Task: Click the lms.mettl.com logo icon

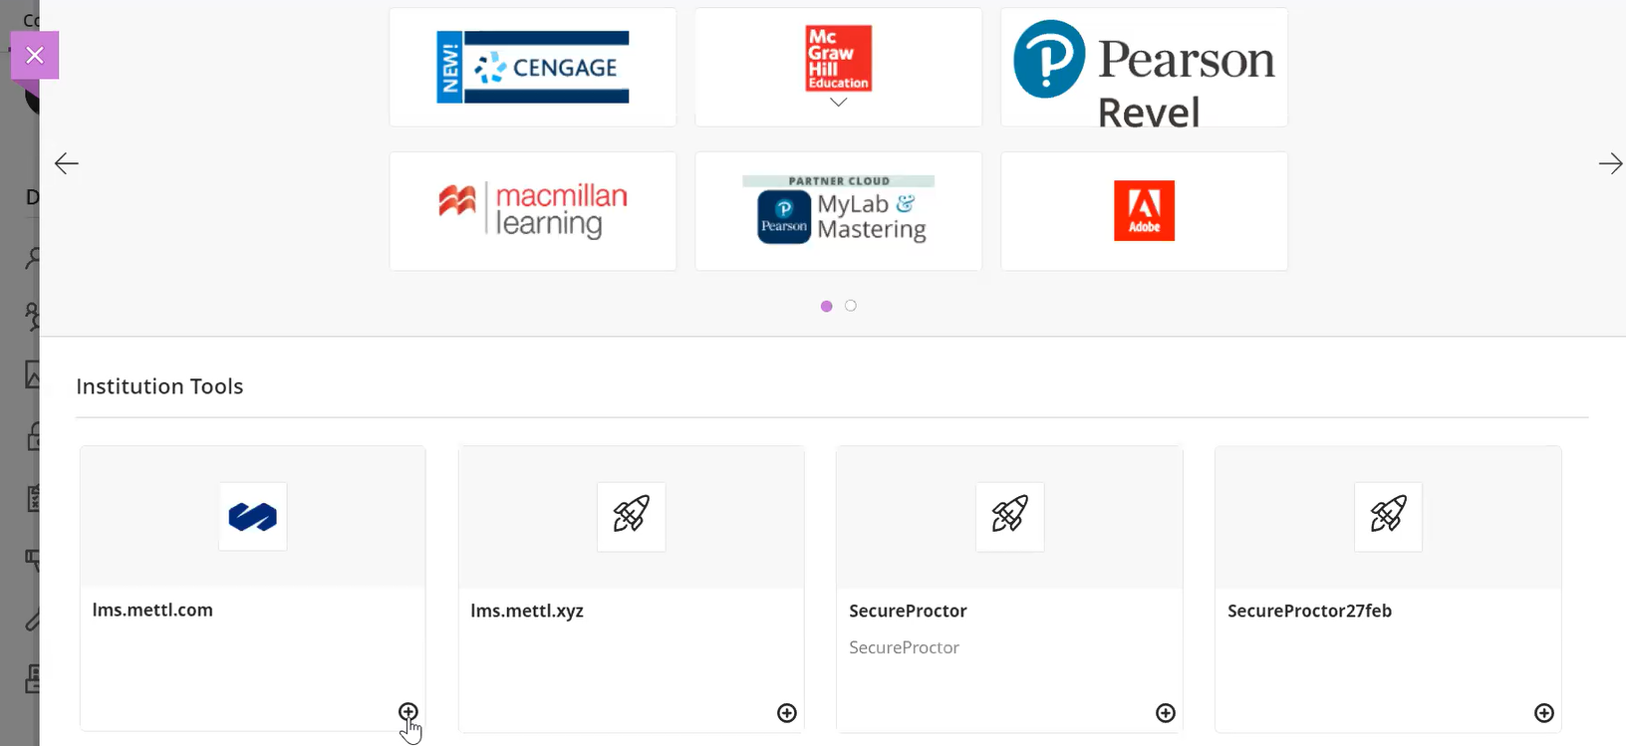Action: coord(253,517)
